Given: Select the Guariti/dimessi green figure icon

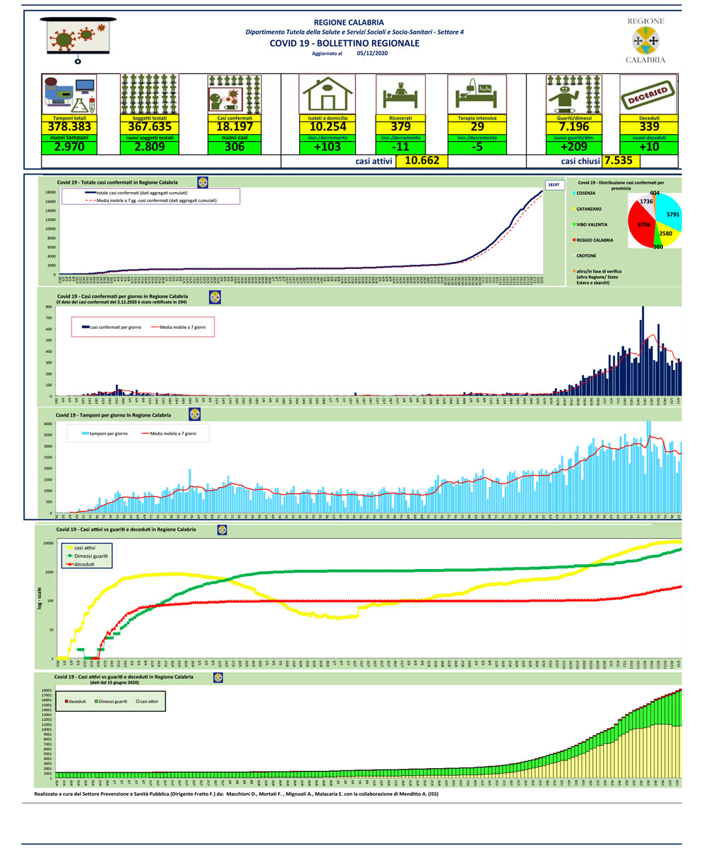Looking at the screenshot, I should pyautogui.click(x=573, y=95).
